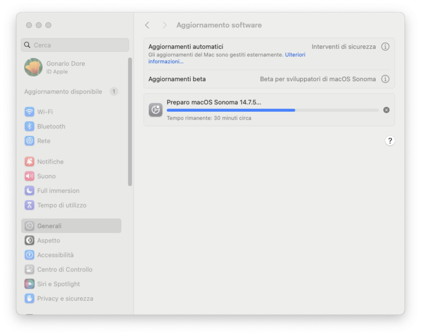421x335 pixels.
Task: Open Suono speaker icon in sidebar
Action: point(29,176)
